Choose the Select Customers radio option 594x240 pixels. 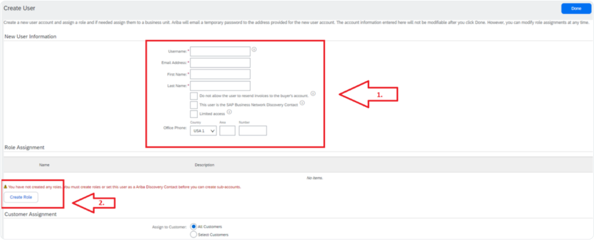[x=193, y=234]
